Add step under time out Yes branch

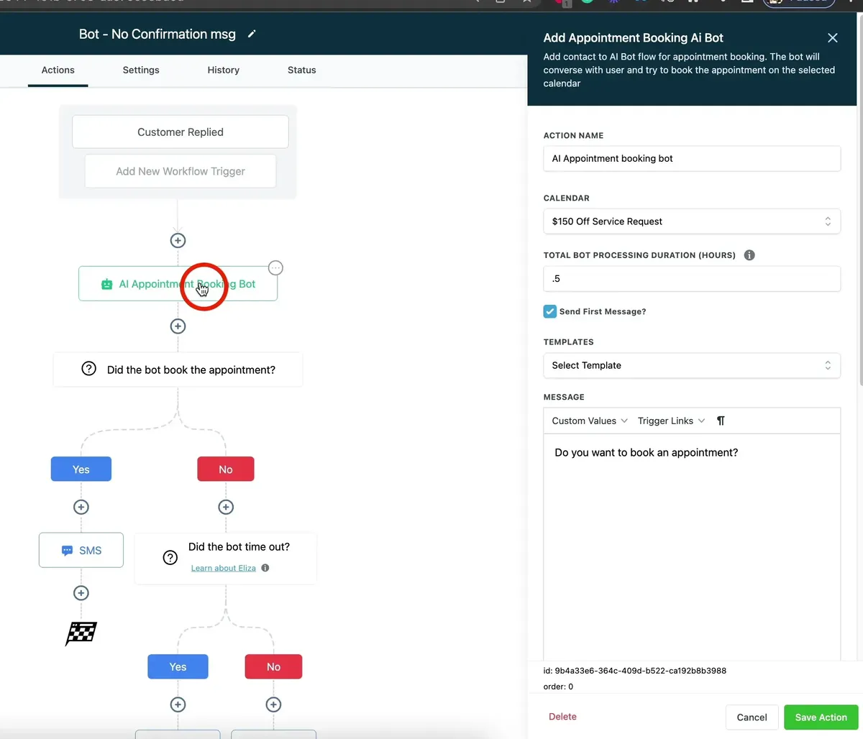[x=178, y=704]
